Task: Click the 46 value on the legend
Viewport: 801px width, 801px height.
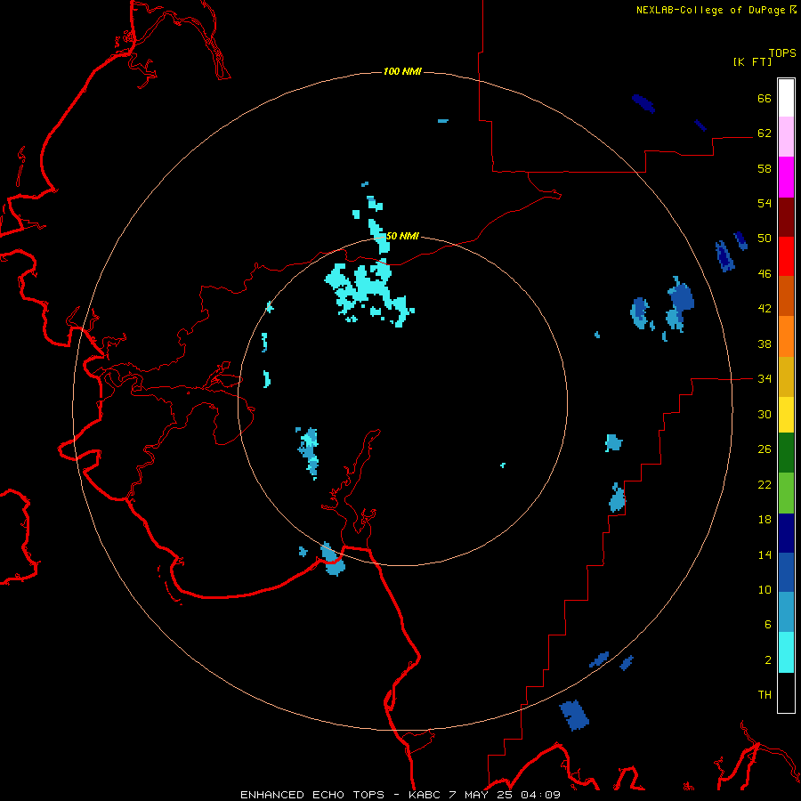Action: pos(765,274)
